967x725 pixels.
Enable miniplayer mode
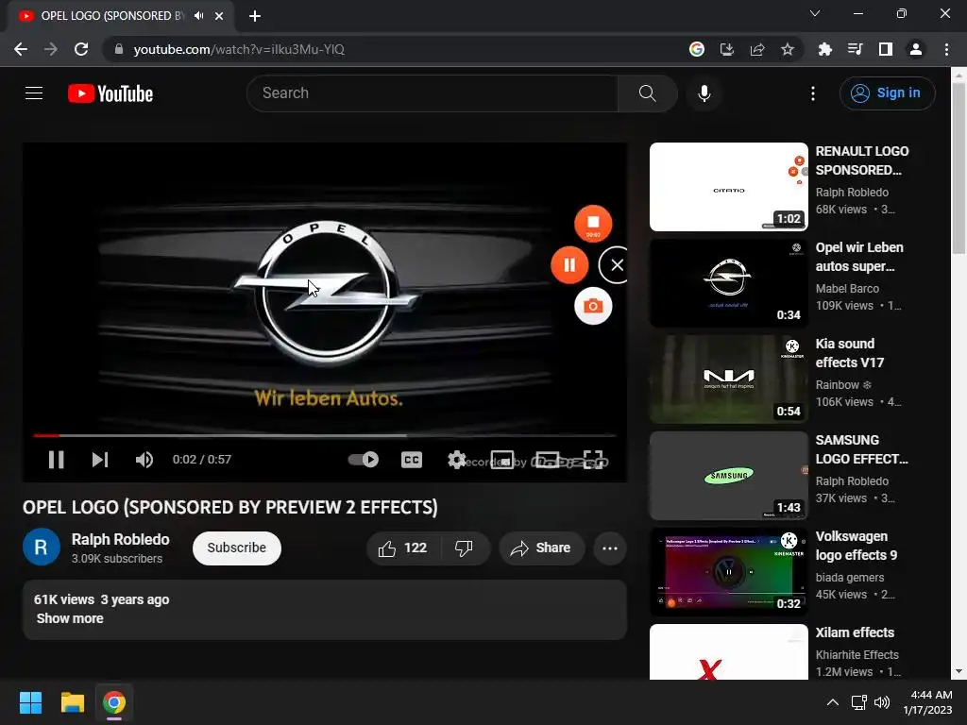point(502,460)
